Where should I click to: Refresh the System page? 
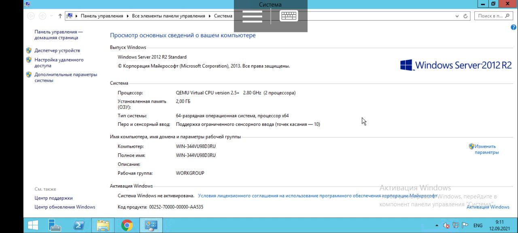pos(465,16)
